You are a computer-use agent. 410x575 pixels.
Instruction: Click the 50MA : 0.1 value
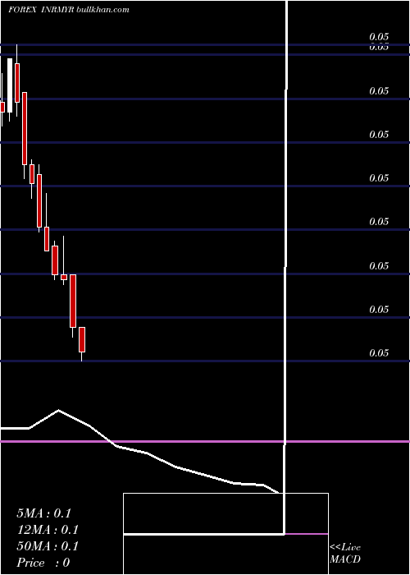pos(48,546)
